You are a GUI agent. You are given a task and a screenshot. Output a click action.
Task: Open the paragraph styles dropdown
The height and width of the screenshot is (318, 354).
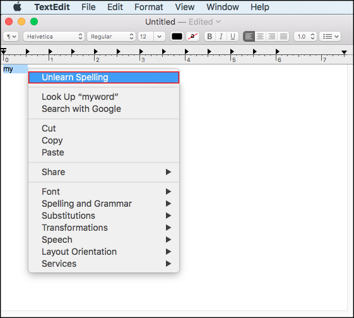coord(11,37)
